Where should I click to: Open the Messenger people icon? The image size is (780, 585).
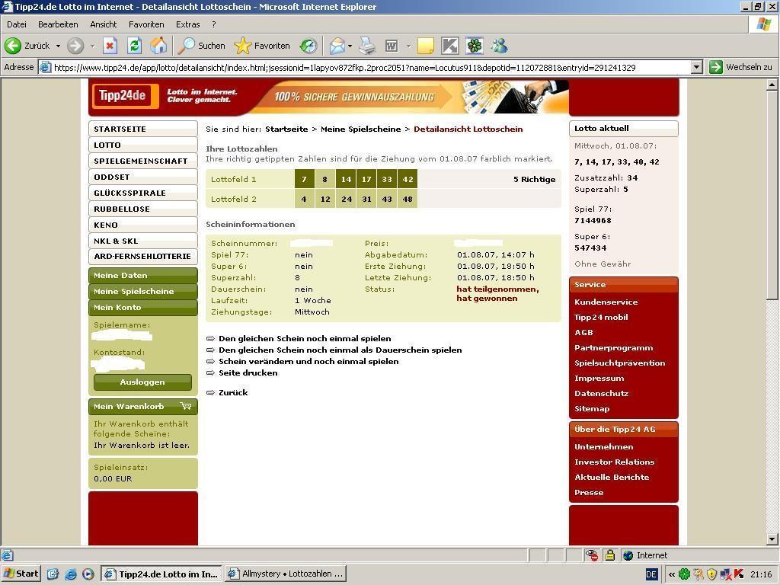(x=499, y=46)
